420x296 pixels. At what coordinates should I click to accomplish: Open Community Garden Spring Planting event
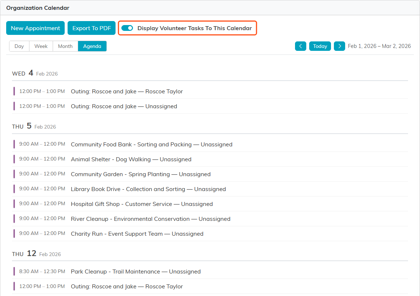[x=210, y=174]
